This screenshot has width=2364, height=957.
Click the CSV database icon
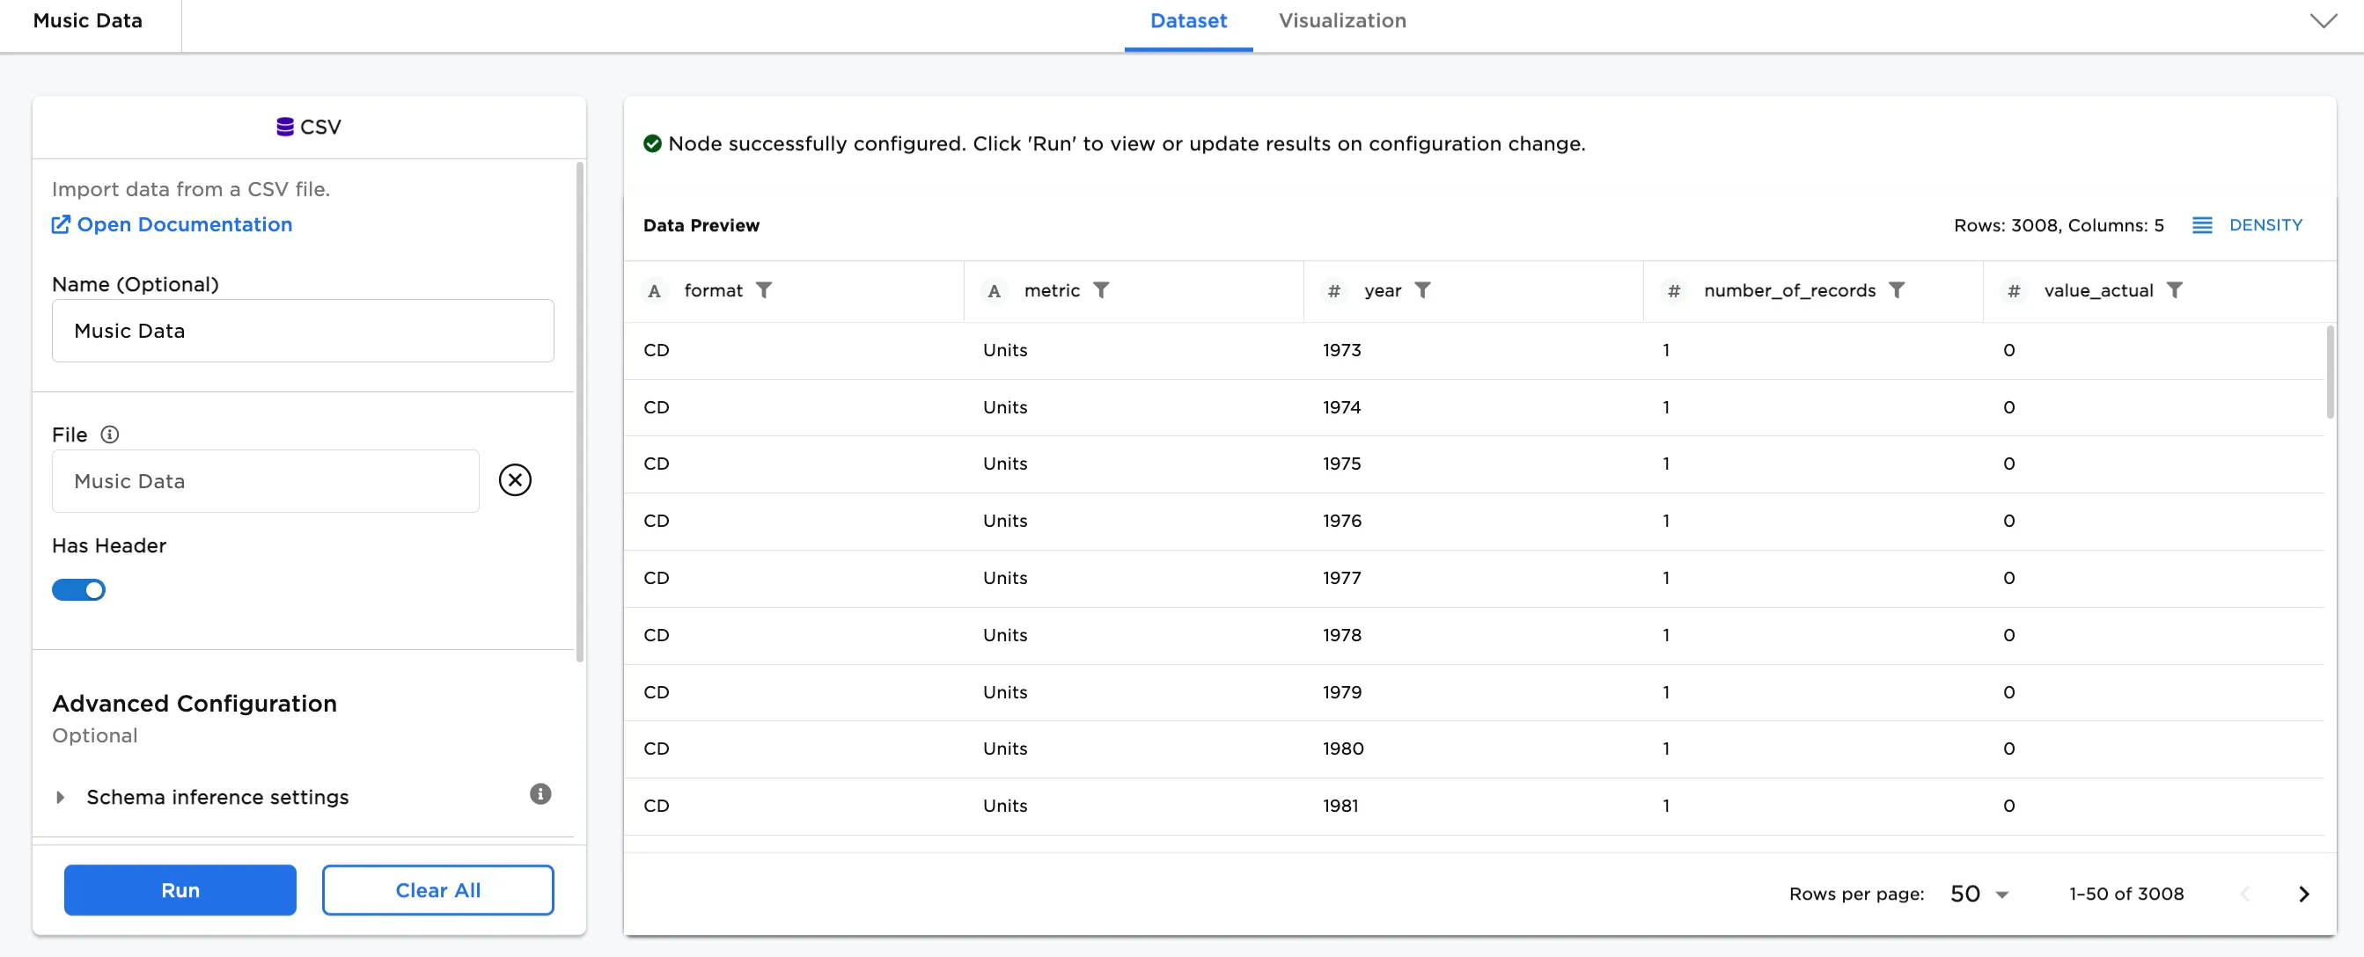[283, 127]
